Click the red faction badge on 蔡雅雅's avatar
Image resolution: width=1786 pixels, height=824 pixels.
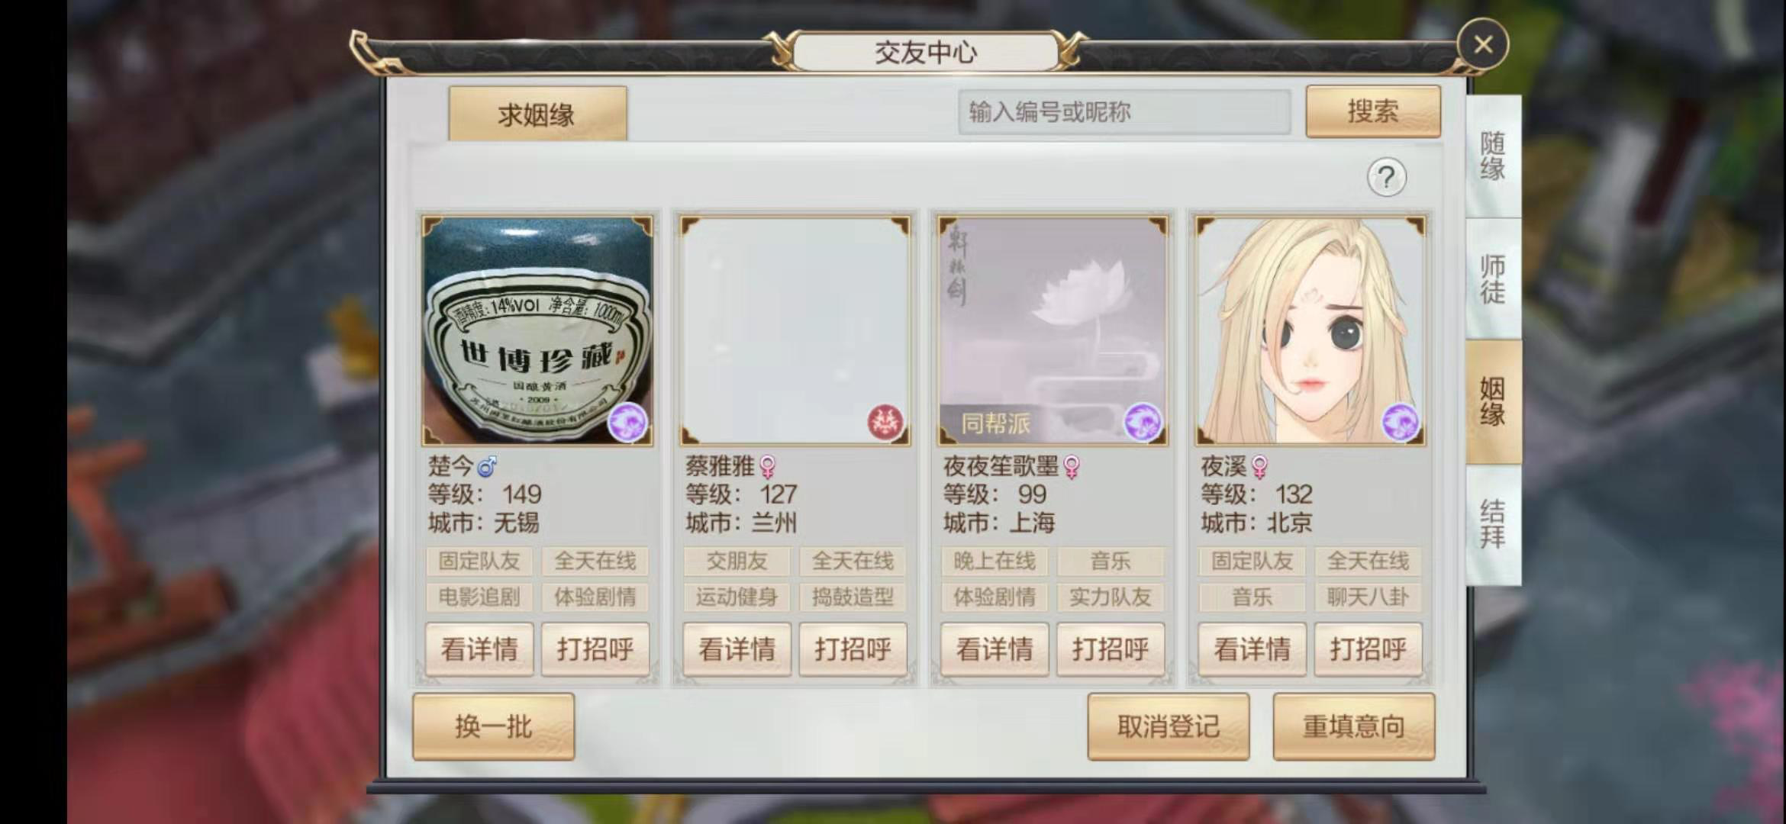click(885, 422)
